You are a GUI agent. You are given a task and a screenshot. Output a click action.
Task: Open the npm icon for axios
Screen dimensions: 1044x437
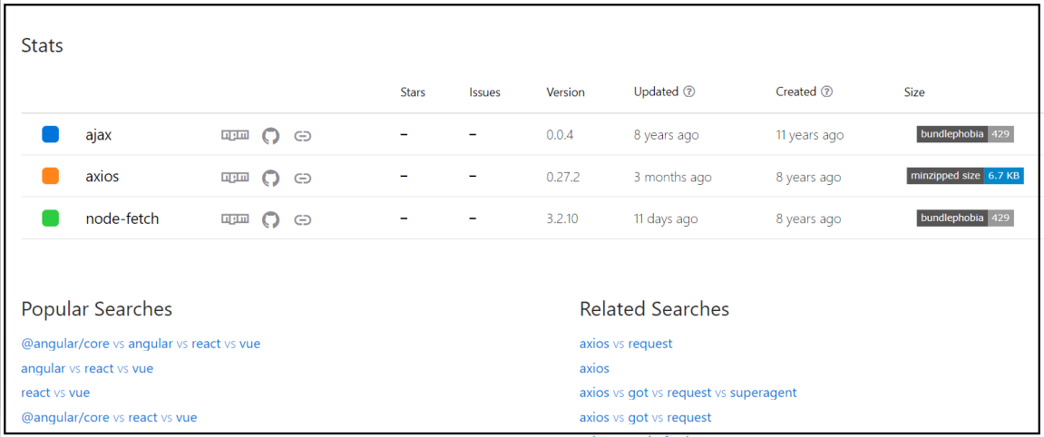[x=235, y=177]
